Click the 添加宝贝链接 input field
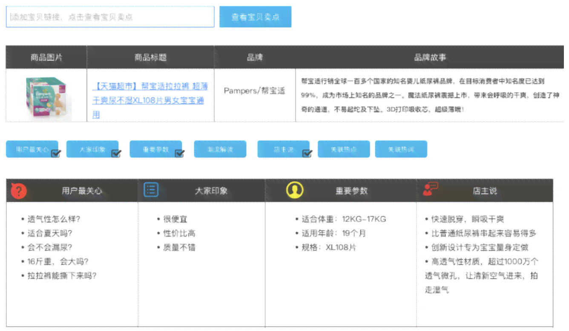Viewport: 569px width, 331px height. coord(110,17)
